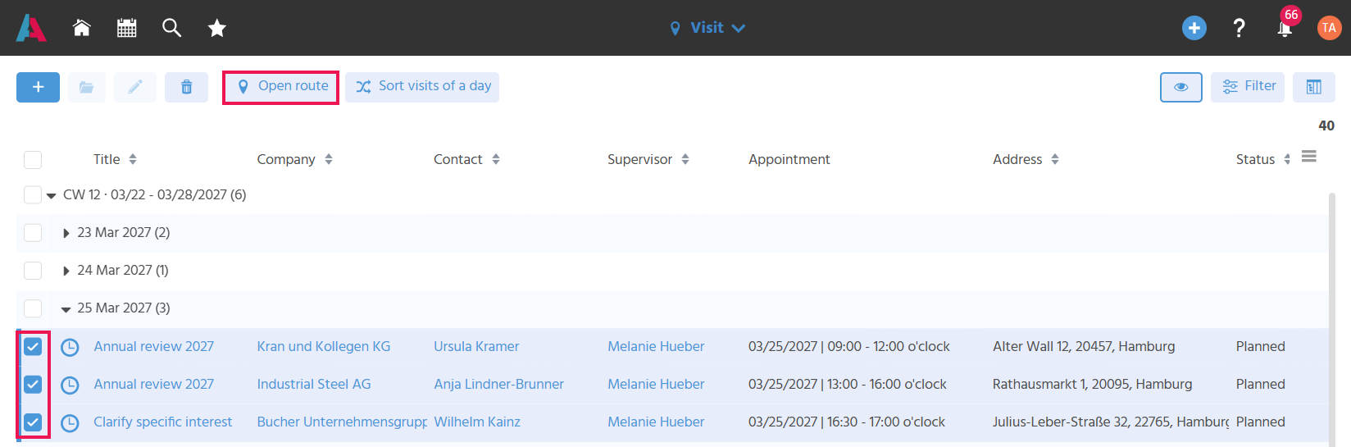Image resolution: width=1351 pixels, height=447 pixels.
Task: Expand the 24 Mar 2027 group
Action: pyautogui.click(x=66, y=271)
